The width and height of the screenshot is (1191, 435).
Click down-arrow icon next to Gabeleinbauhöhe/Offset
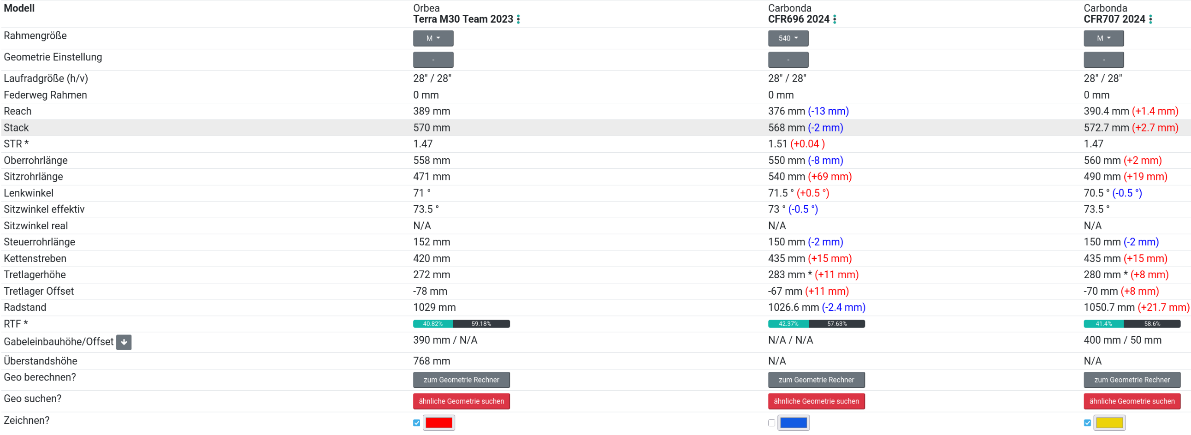pos(124,342)
